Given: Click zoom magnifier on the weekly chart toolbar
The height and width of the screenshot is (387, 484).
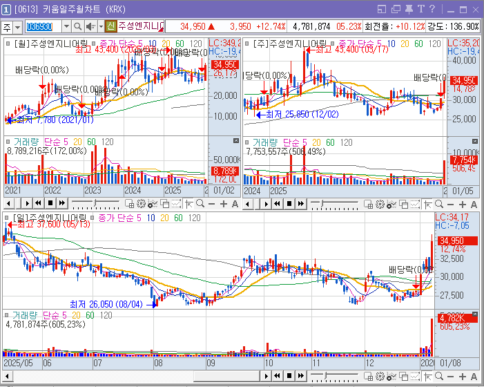Looking at the screenshot, I should [439, 204].
